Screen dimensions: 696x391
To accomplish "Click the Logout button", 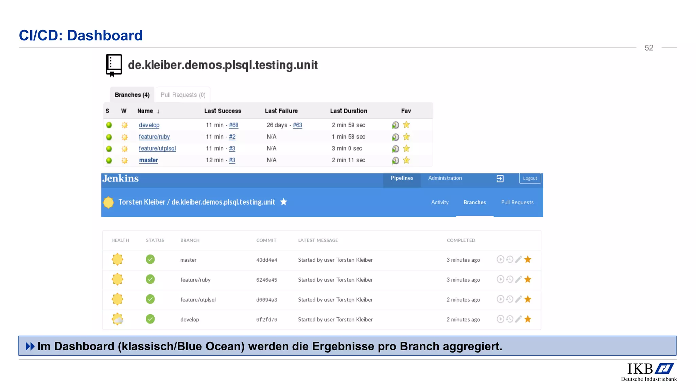I will 530,178.
